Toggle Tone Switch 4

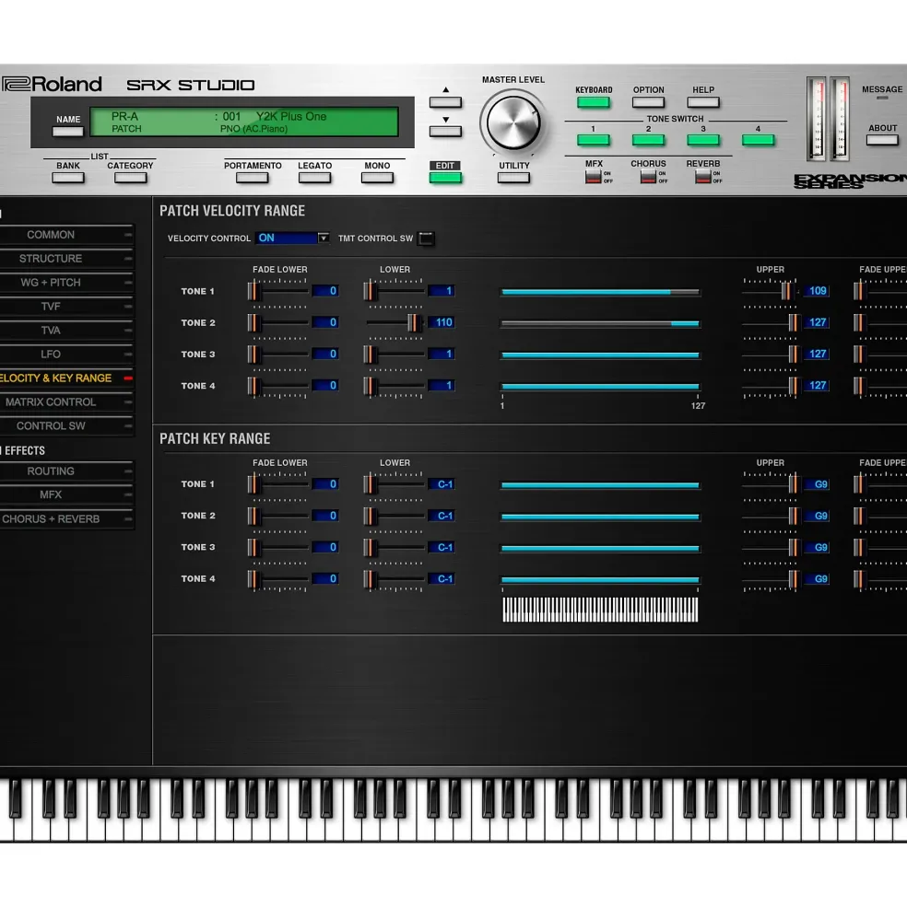tap(758, 140)
